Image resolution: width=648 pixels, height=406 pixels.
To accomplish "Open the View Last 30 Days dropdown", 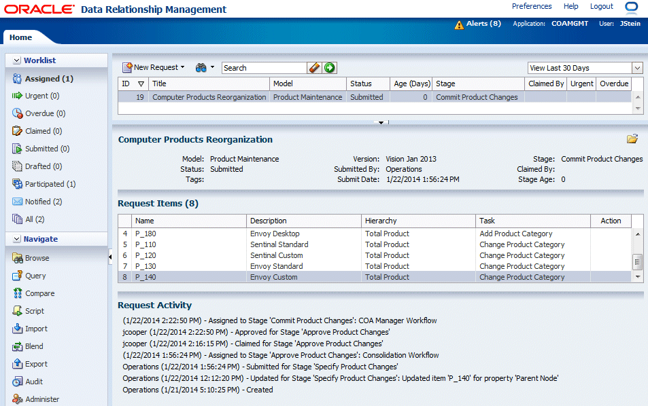I will (x=637, y=68).
